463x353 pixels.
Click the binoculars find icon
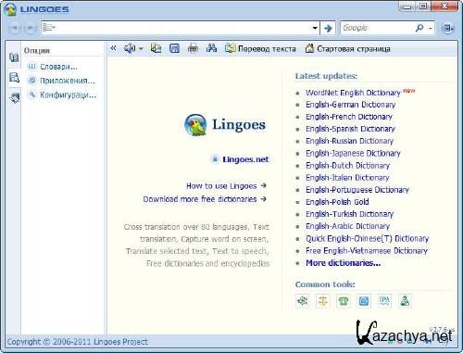pyautogui.click(x=211, y=48)
